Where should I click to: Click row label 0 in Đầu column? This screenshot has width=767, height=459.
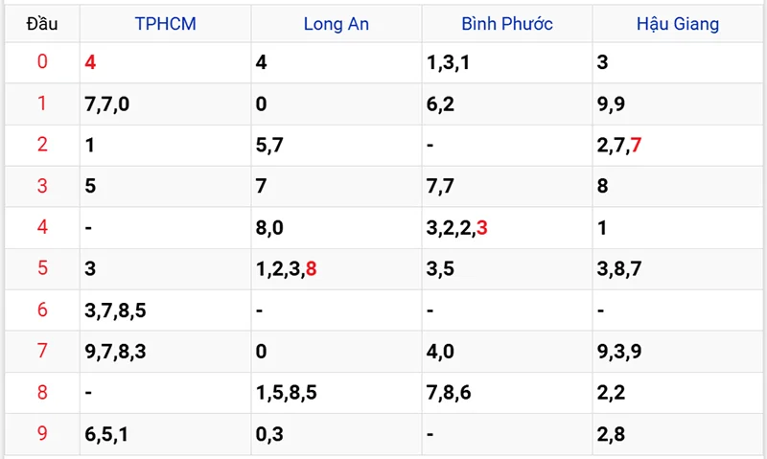click(x=41, y=63)
